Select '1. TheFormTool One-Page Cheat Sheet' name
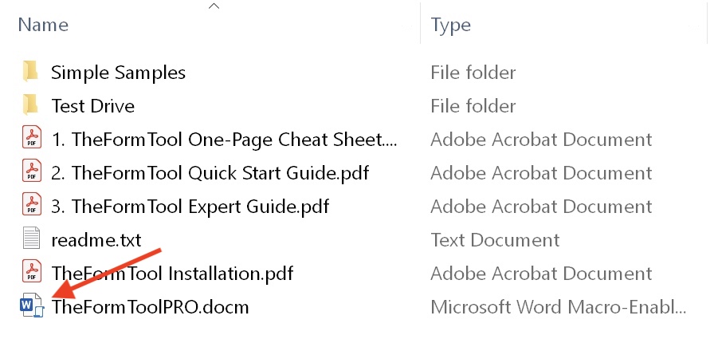This screenshot has height=343, width=714. tap(225, 140)
